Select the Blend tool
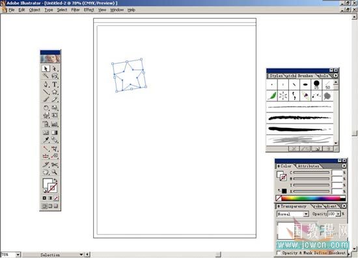Screen dimensions: 358x258 pyautogui.click(x=55, y=140)
